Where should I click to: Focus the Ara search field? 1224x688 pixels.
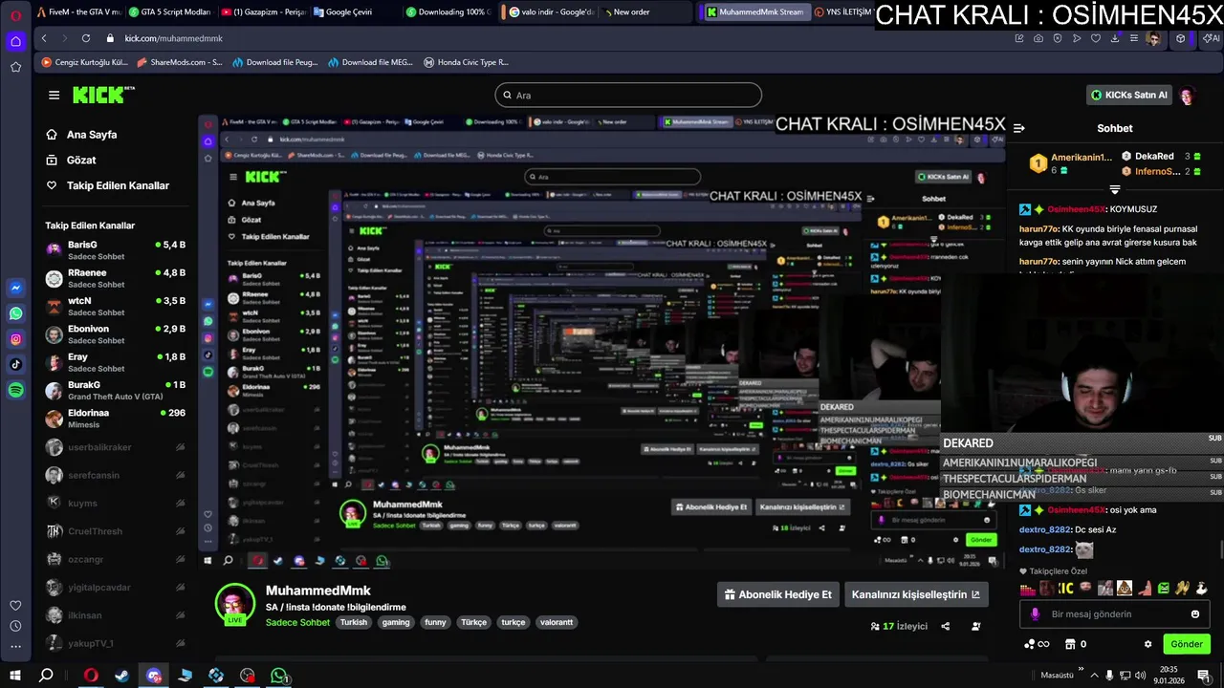pyautogui.click(x=628, y=95)
